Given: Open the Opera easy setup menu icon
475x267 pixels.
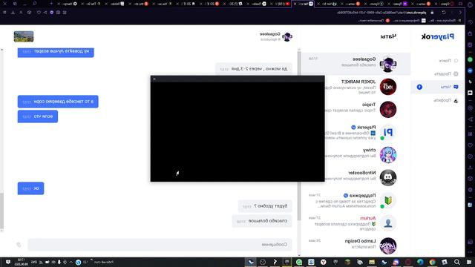Looking at the screenshot, I should (x=4, y=13).
